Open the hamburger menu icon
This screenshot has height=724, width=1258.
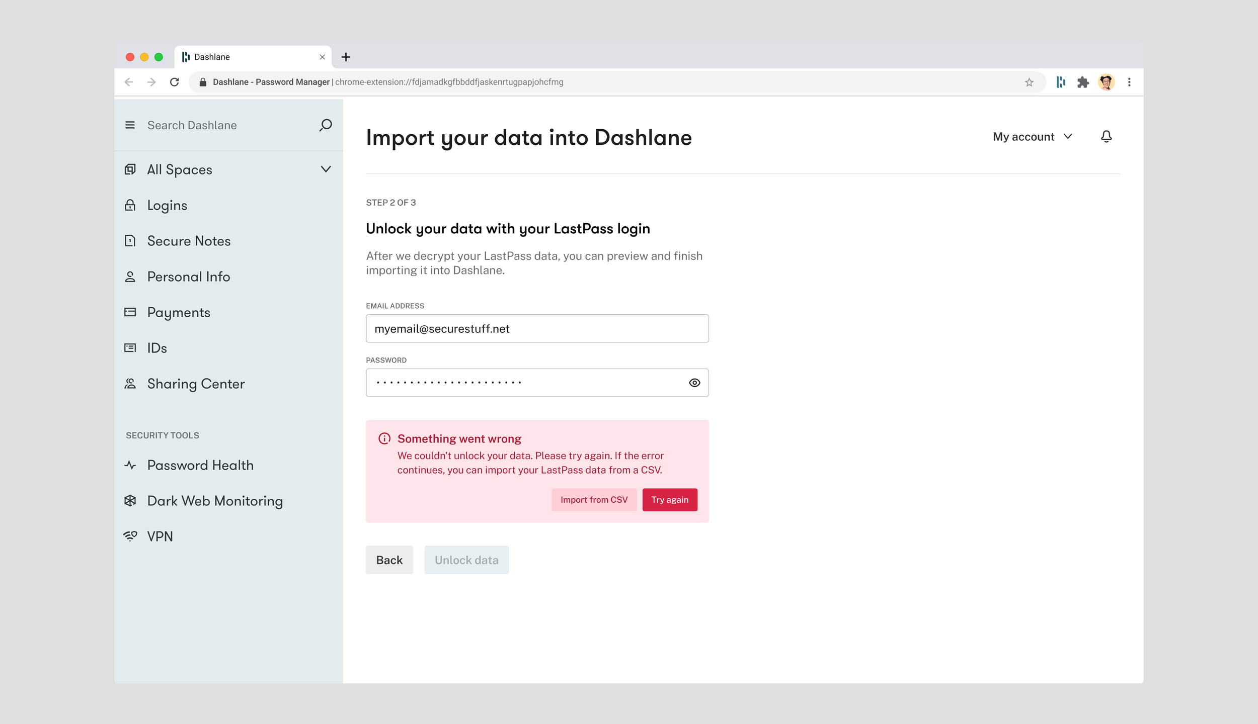click(130, 125)
